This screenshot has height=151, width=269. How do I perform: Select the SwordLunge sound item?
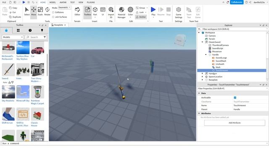(x=221, y=58)
